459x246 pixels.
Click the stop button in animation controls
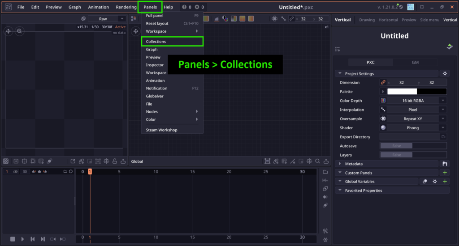(13, 239)
